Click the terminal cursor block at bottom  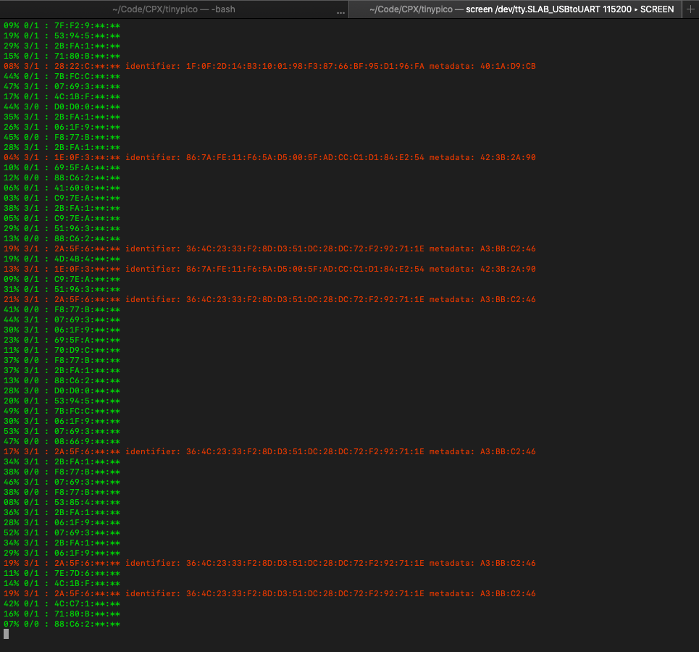coord(7,634)
